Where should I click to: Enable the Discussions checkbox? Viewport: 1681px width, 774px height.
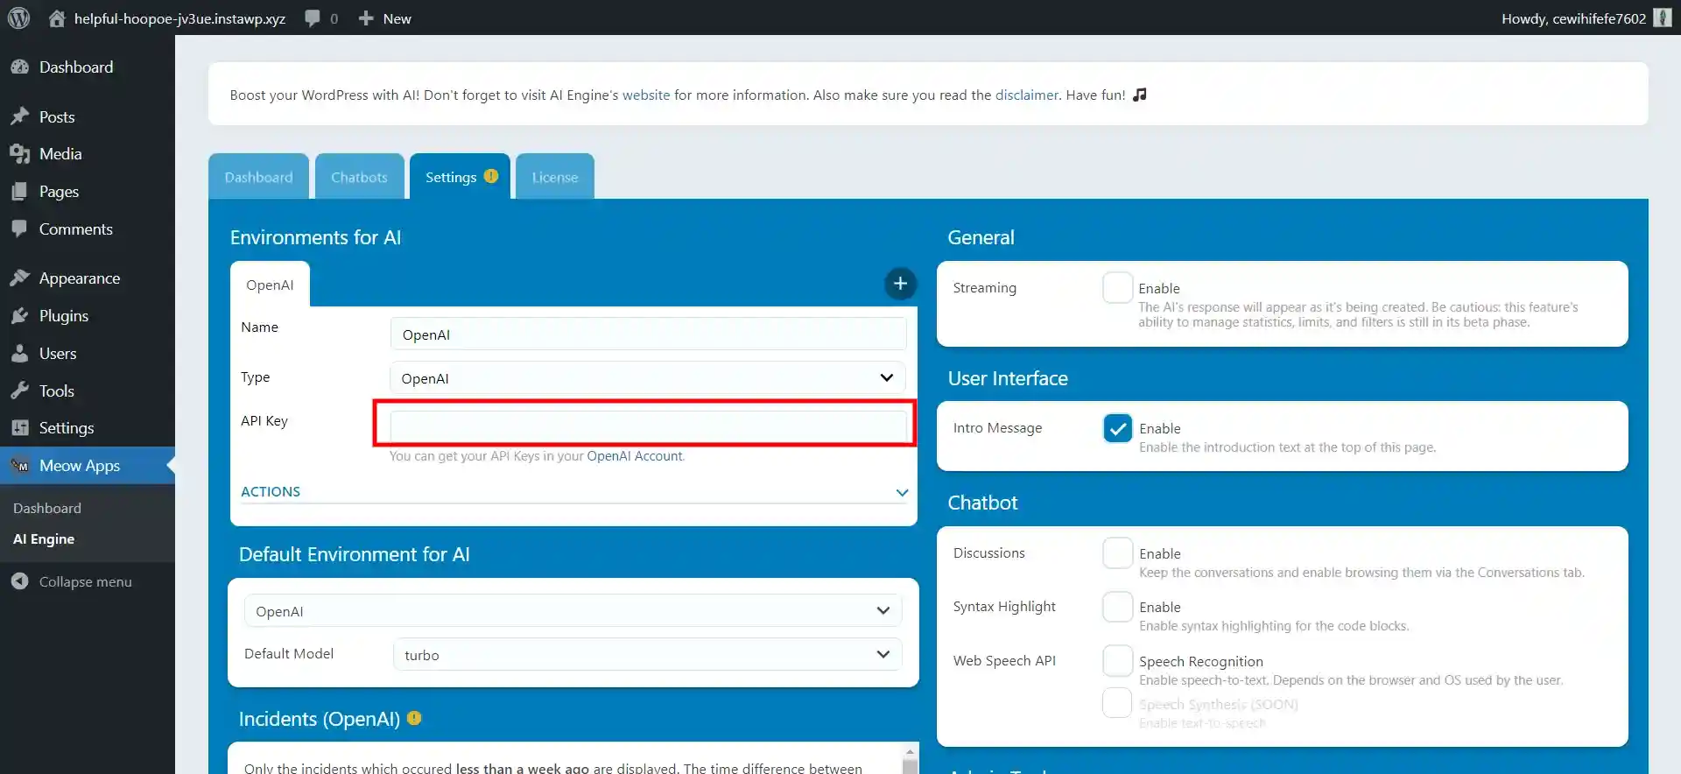click(x=1118, y=553)
